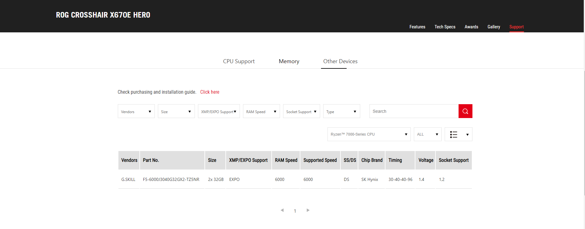The height and width of the screenshot is (229, 585).
Task: Click the Socket Support column header
Action: (x=454, y=160)
